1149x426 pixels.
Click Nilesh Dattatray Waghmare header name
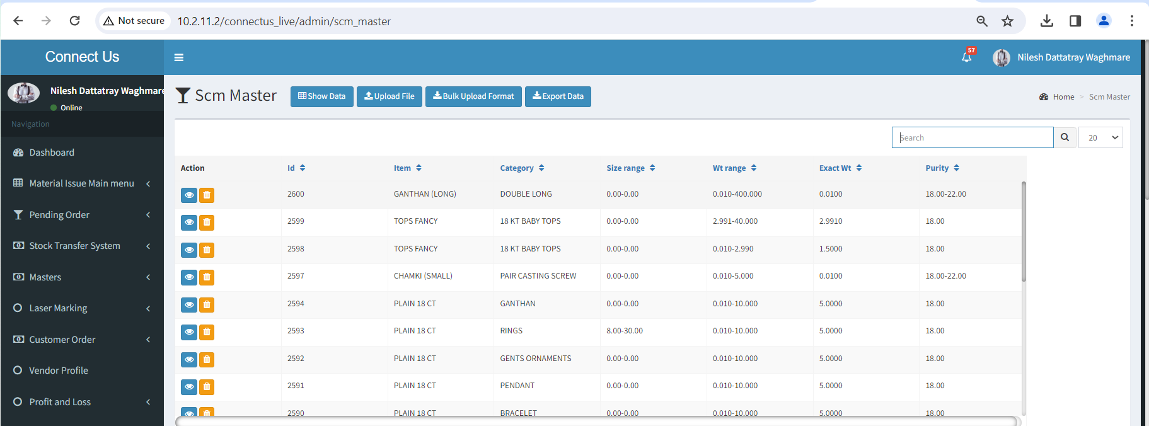point(1073,57)
